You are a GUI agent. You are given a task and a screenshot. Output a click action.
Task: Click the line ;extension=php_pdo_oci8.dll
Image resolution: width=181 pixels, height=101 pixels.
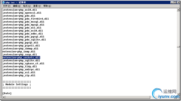click(22, 31)
